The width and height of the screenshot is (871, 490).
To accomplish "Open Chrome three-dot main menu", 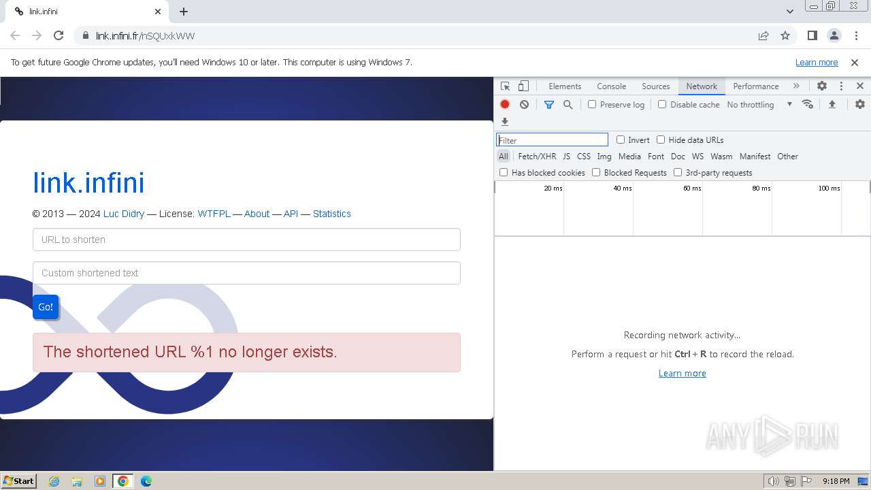I will pyautogui.click(x=857, y=35).
